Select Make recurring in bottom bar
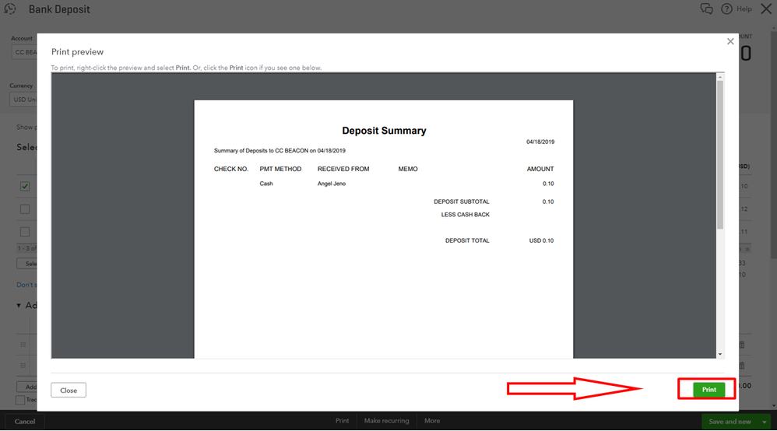The height and width of the screenshot is (431, 777). tap(386, 421)
